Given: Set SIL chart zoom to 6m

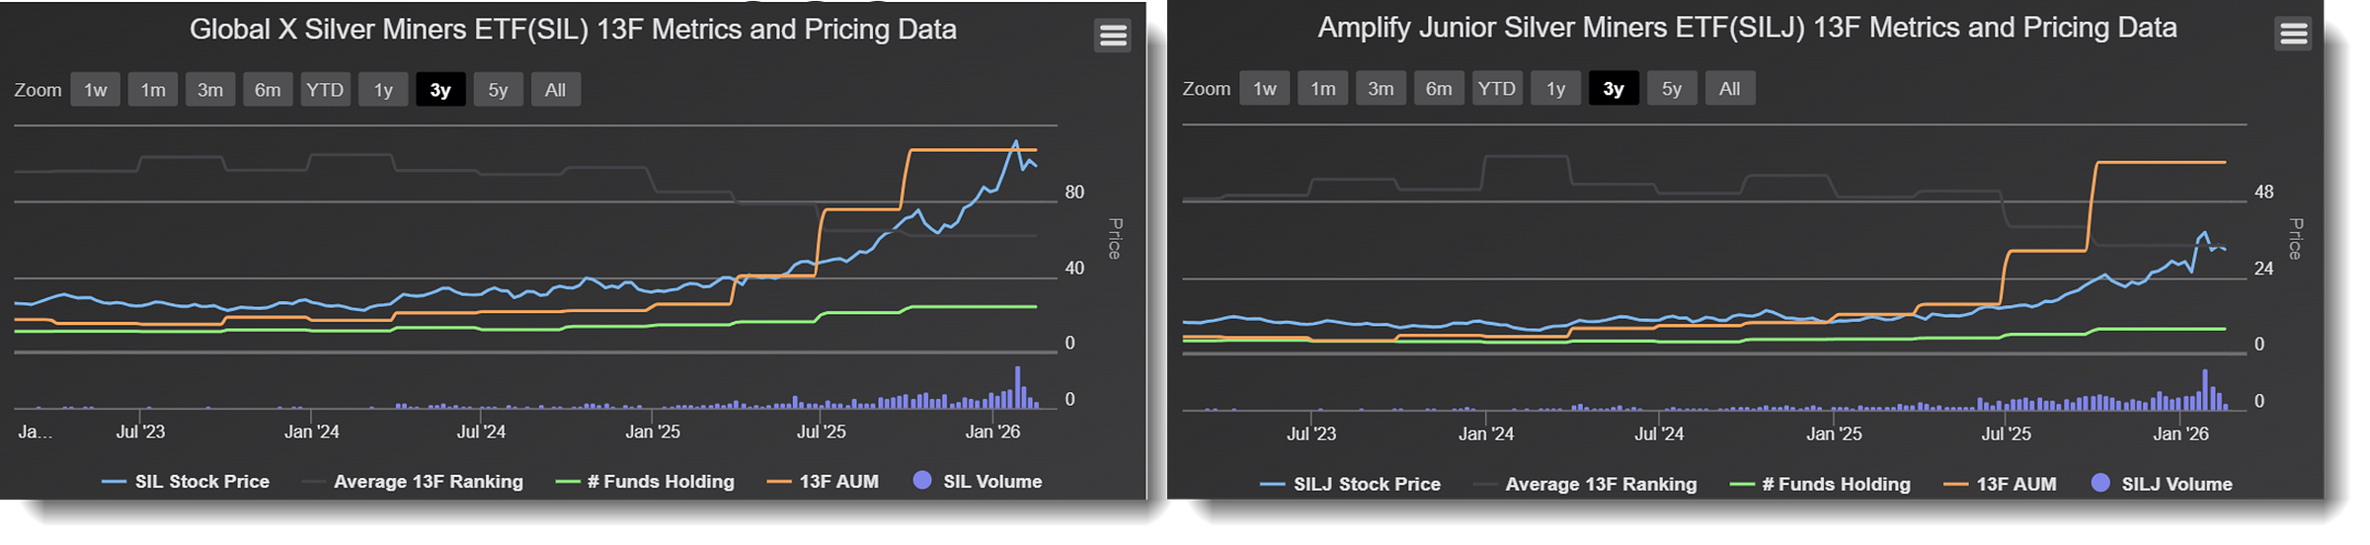Looking at the screenshot, I should (268, 90).
